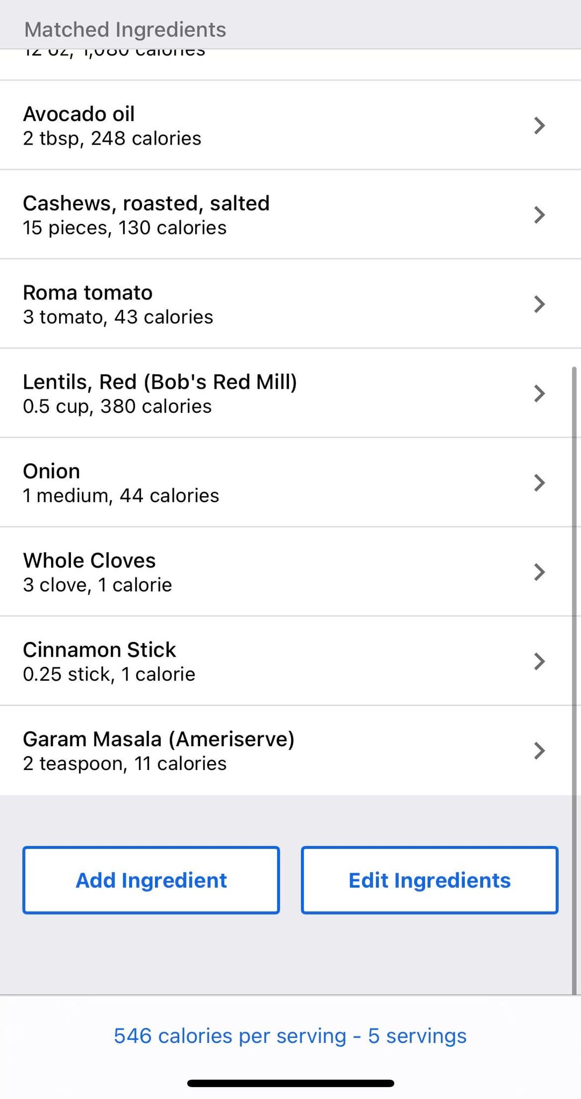The height and width of the screenshot is (1099, 581).
Task: Select the Roma tomato list entry
Action: click(x=88, y=292)
